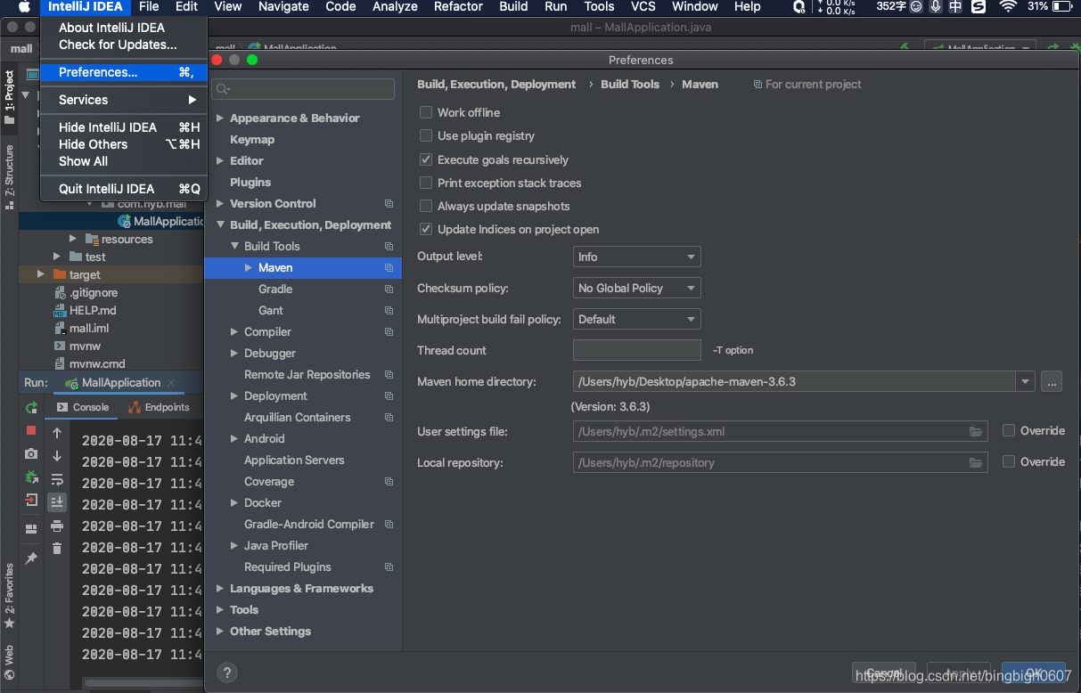Open help with the question mark button
The height and width of the screenshot is (693, 1081).
coord(227,673)
